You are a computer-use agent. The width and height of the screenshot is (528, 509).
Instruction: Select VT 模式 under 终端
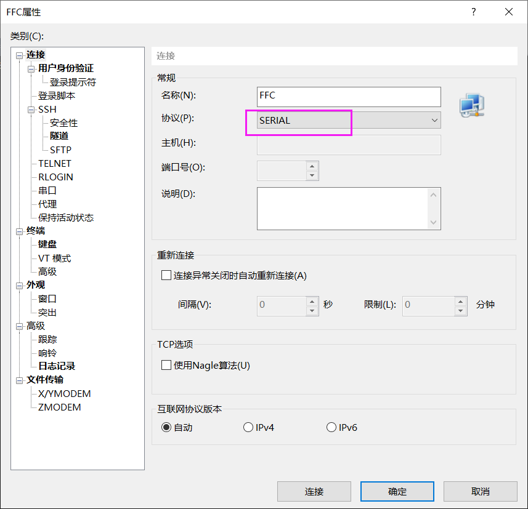point(55,258)
